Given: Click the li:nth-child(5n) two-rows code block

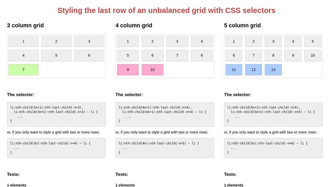Looking at the screenshot, I should pos(273,148).
